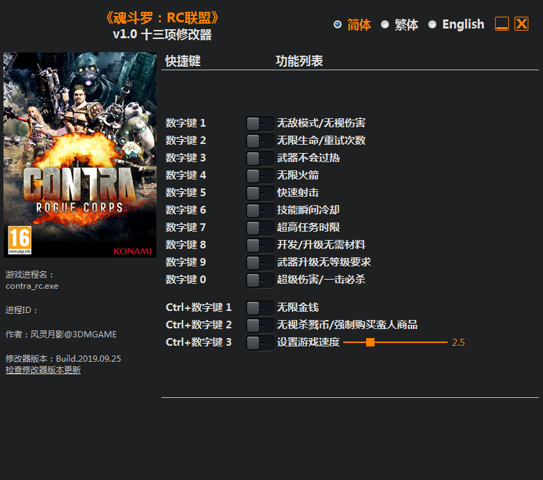
Task: Click the game speed slider handle
Action: (370, 342)
